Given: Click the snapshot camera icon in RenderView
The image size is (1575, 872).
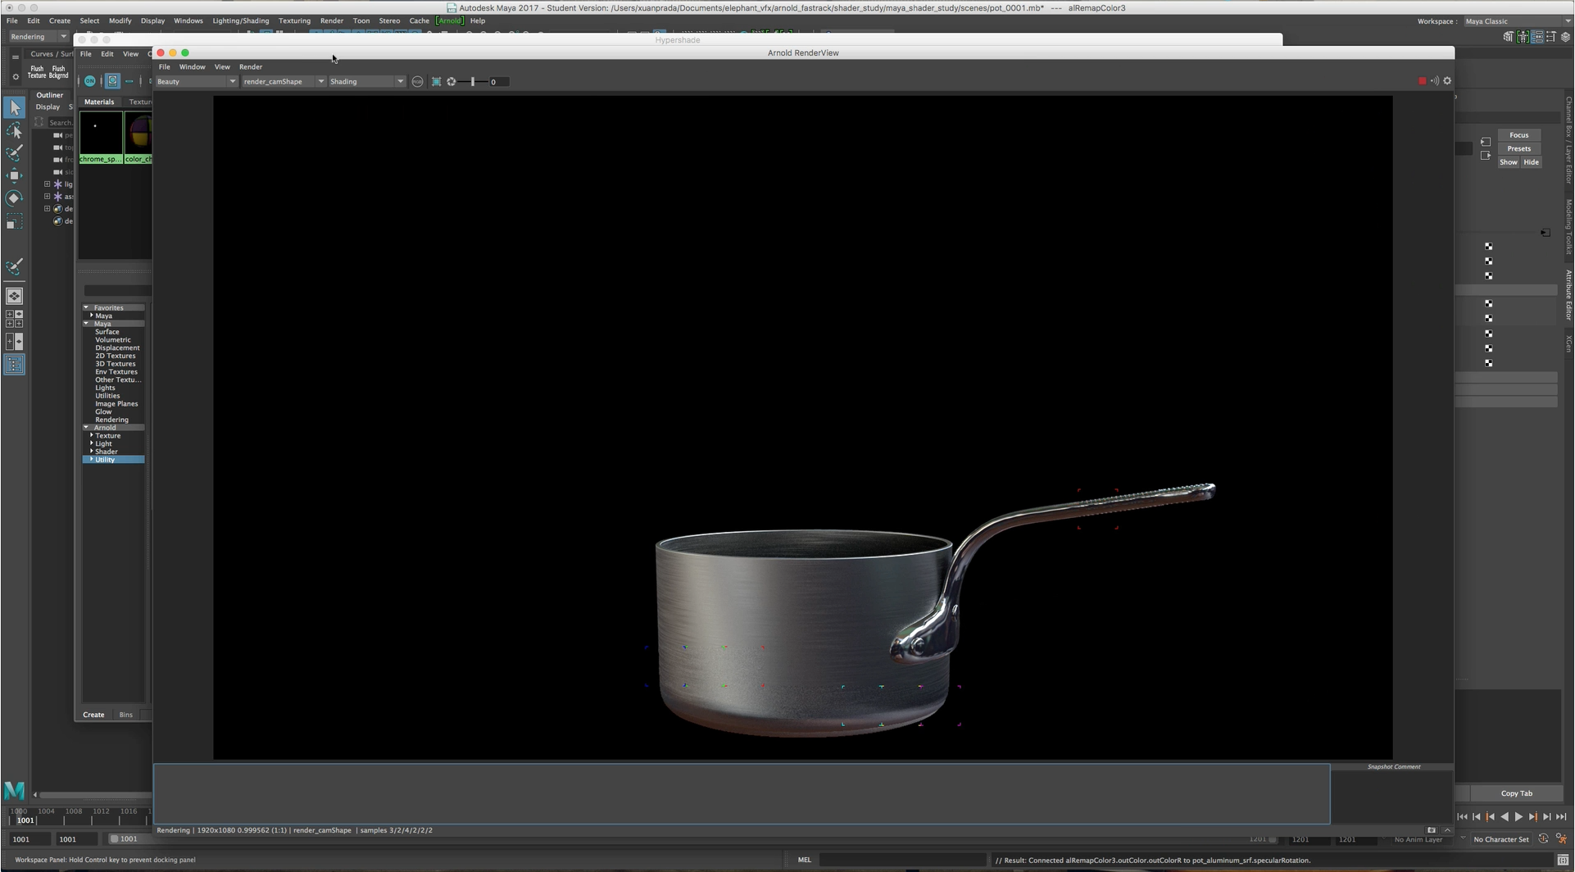Looking at the screenshot, I should point(1432,830).
